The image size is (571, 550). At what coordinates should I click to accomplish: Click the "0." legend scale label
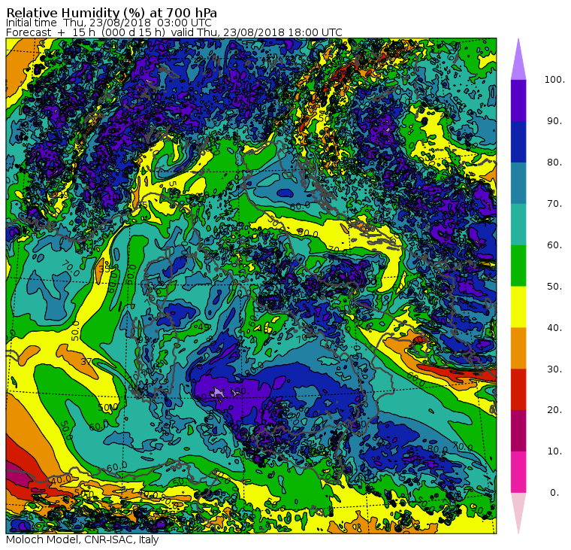coord(554,493)
